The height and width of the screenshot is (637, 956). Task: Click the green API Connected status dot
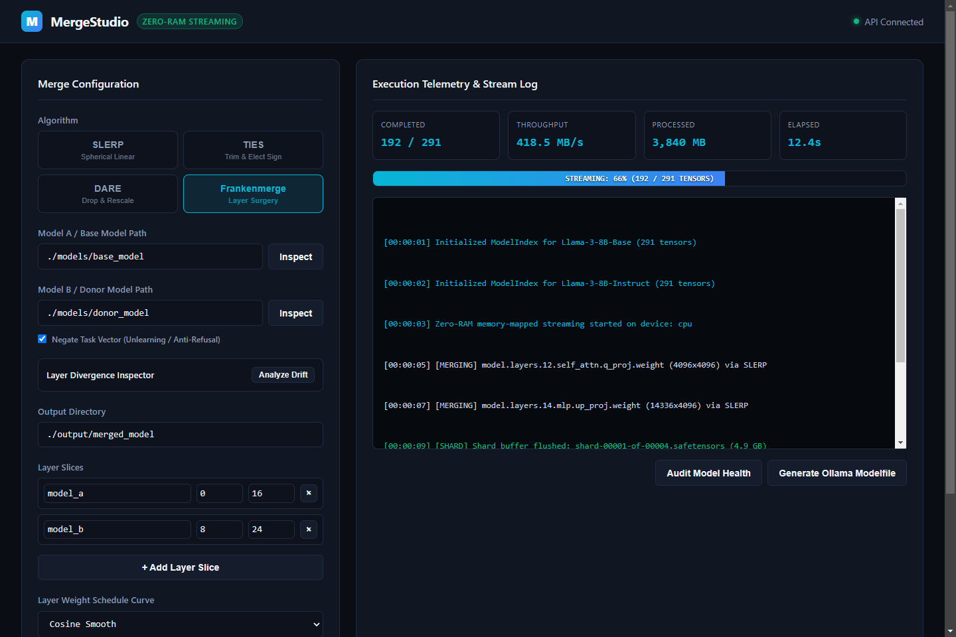coord(856,21)
